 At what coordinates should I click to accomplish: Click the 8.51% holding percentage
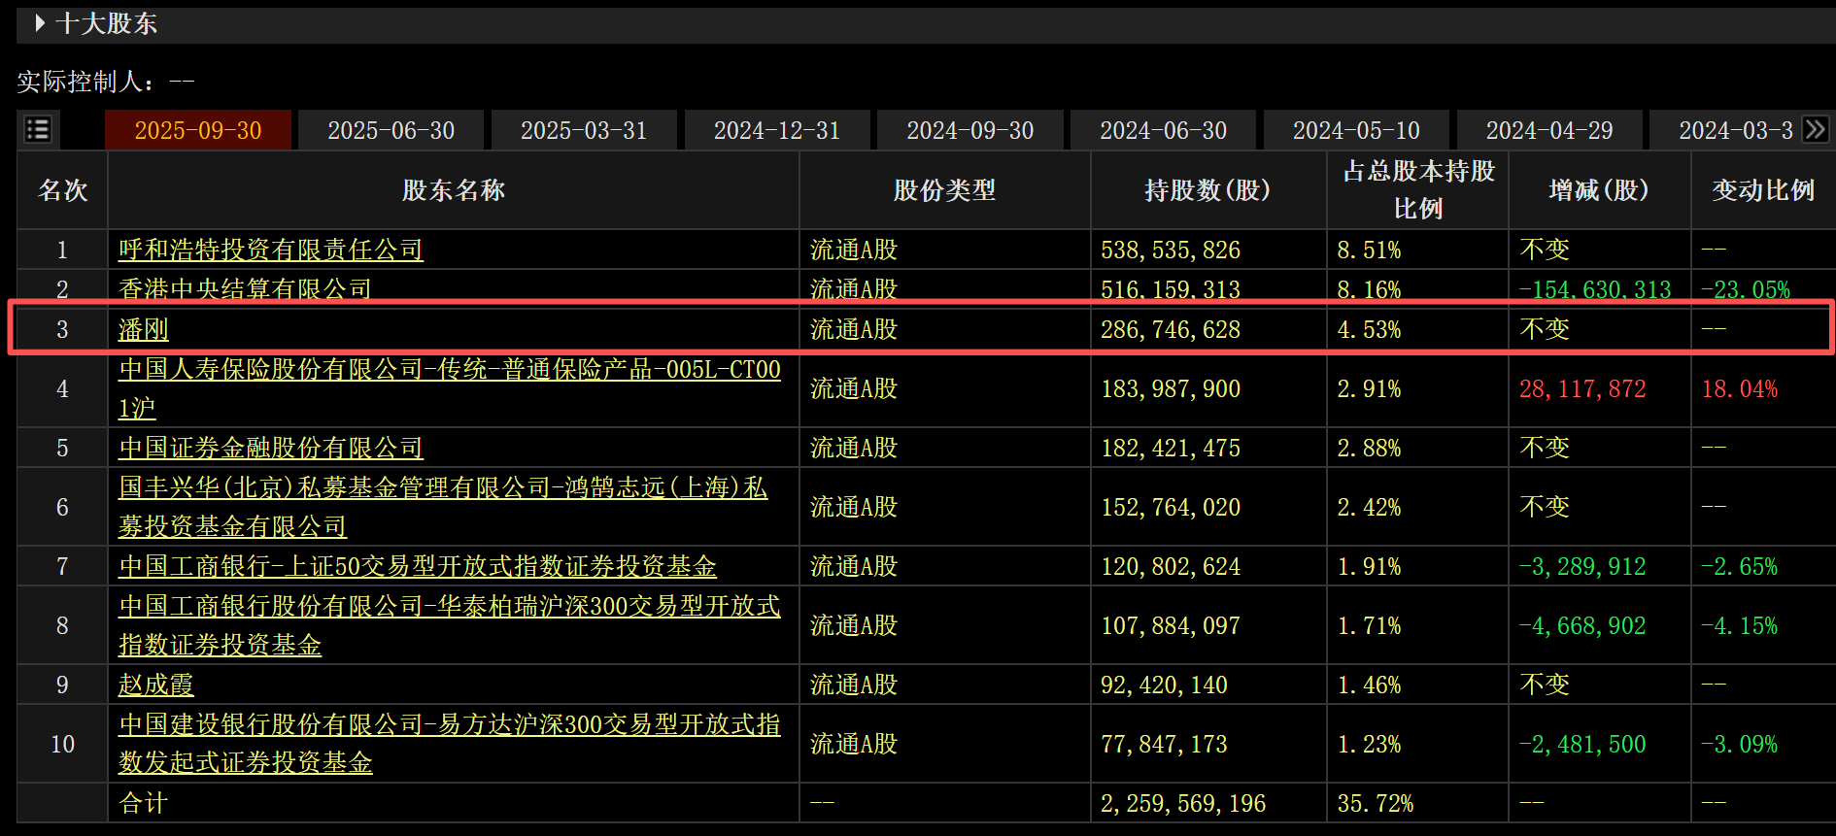pyautogui.click(x=1369, y=250)
